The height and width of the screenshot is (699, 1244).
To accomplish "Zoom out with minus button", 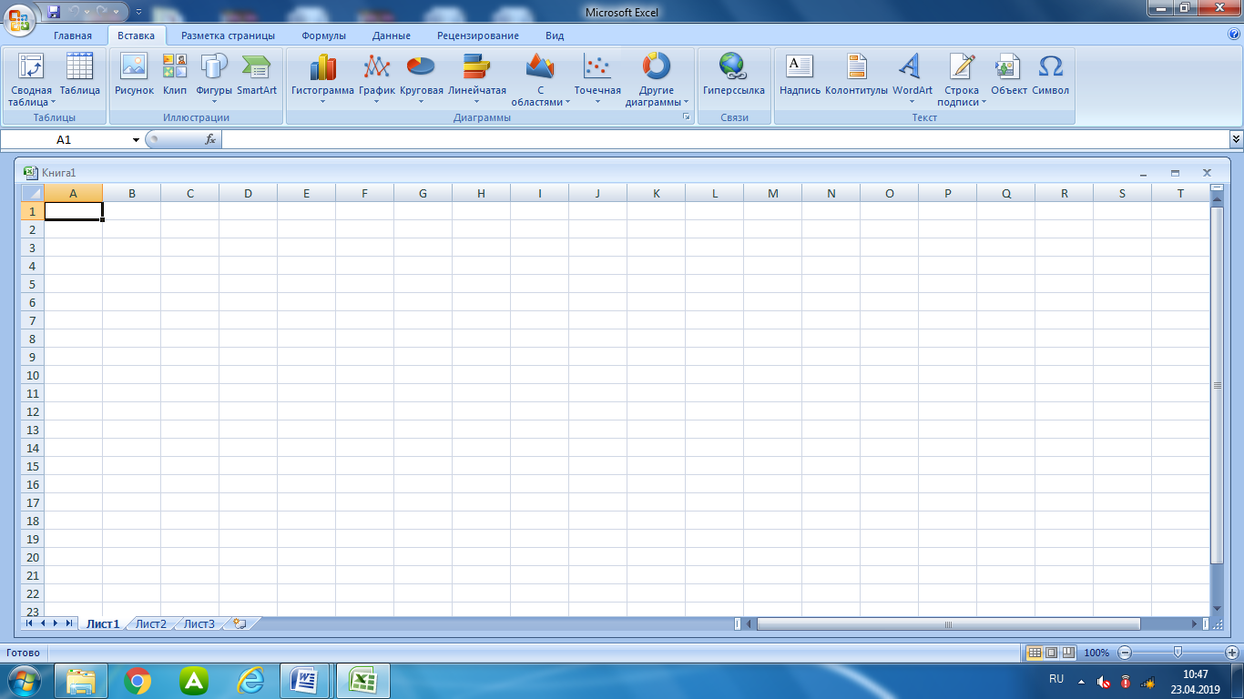I will (1125, 653).
